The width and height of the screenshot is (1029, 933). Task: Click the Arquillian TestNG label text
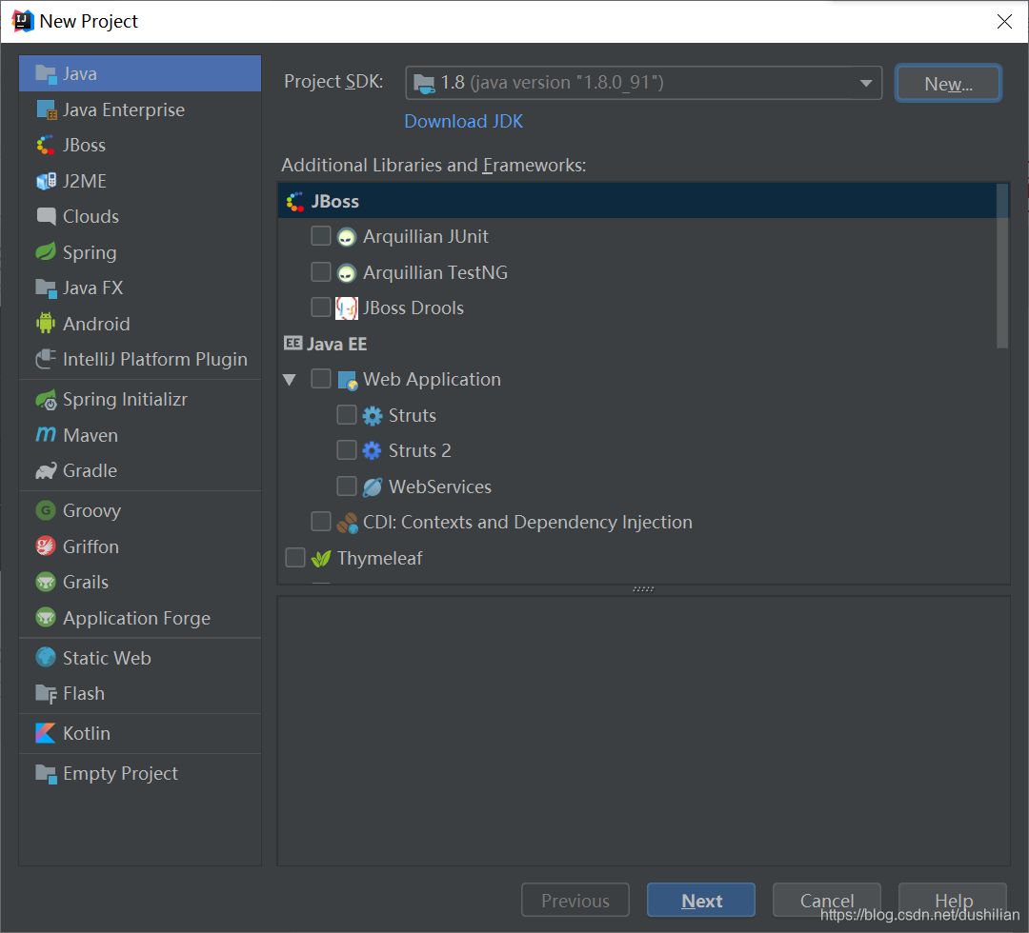point(435,272)
